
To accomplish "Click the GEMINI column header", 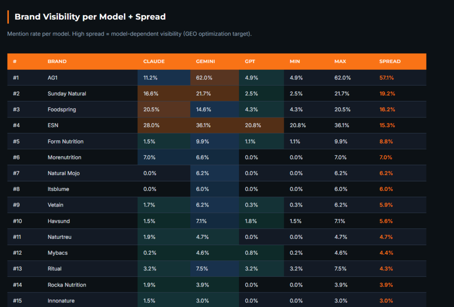I will 205,61.
